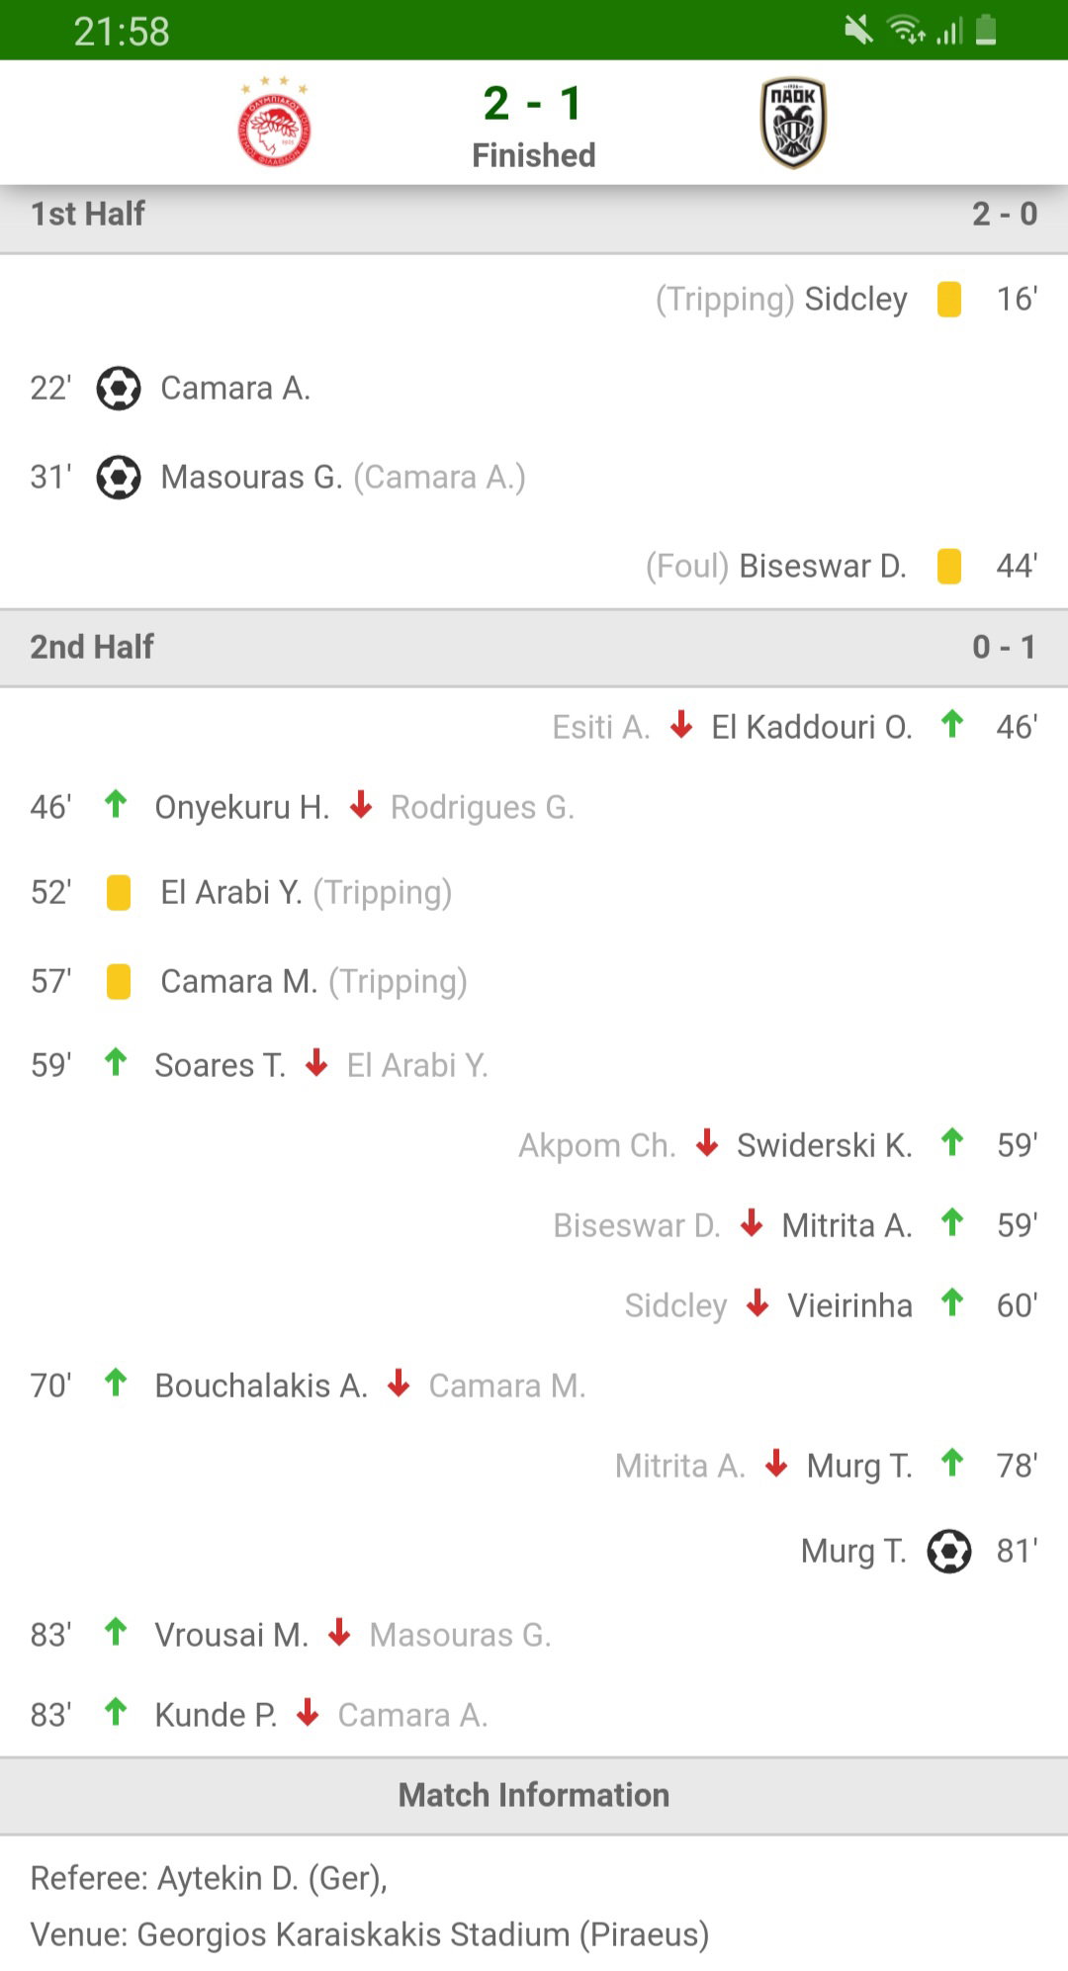Open player Camara A. goal entry
Screen dimensions: 1068x1971
pos(235,388)
